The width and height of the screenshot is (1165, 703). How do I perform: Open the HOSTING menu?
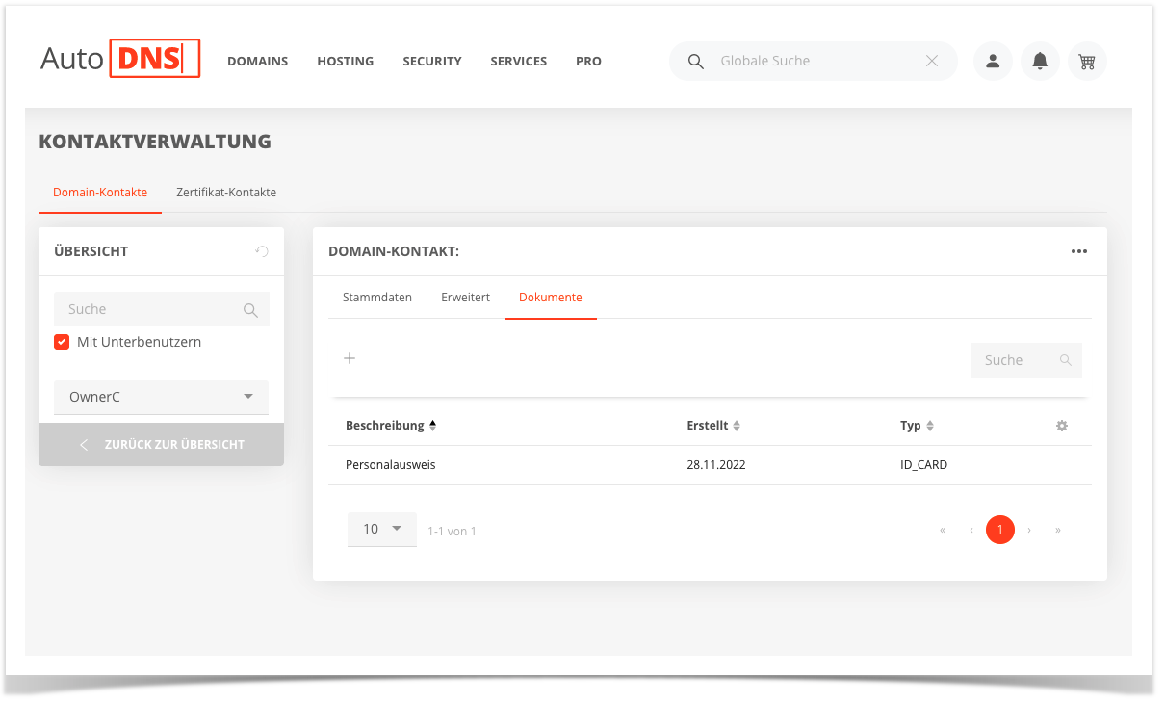click(x=345, y=61)
